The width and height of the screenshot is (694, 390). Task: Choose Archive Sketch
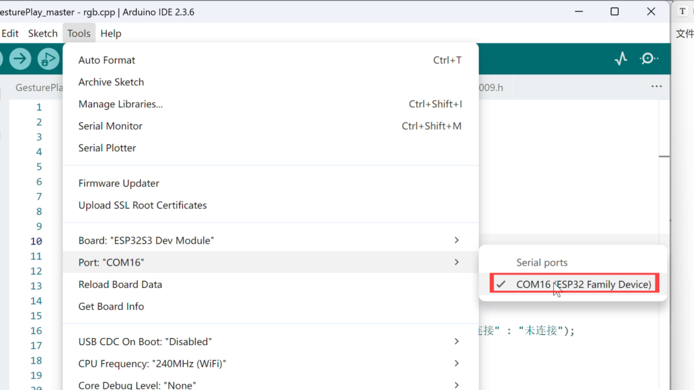pyautogui.click(x=271, y=82)
